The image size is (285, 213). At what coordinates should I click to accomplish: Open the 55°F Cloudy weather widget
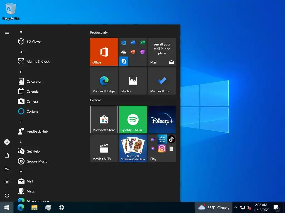point(213,207)
